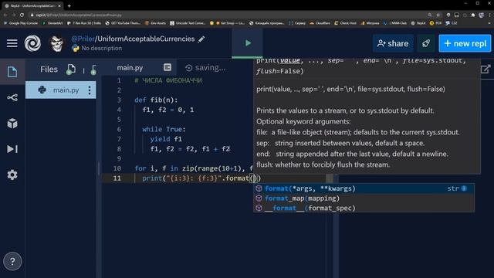Open the Dev Assets bookmark

coord(156,23)
